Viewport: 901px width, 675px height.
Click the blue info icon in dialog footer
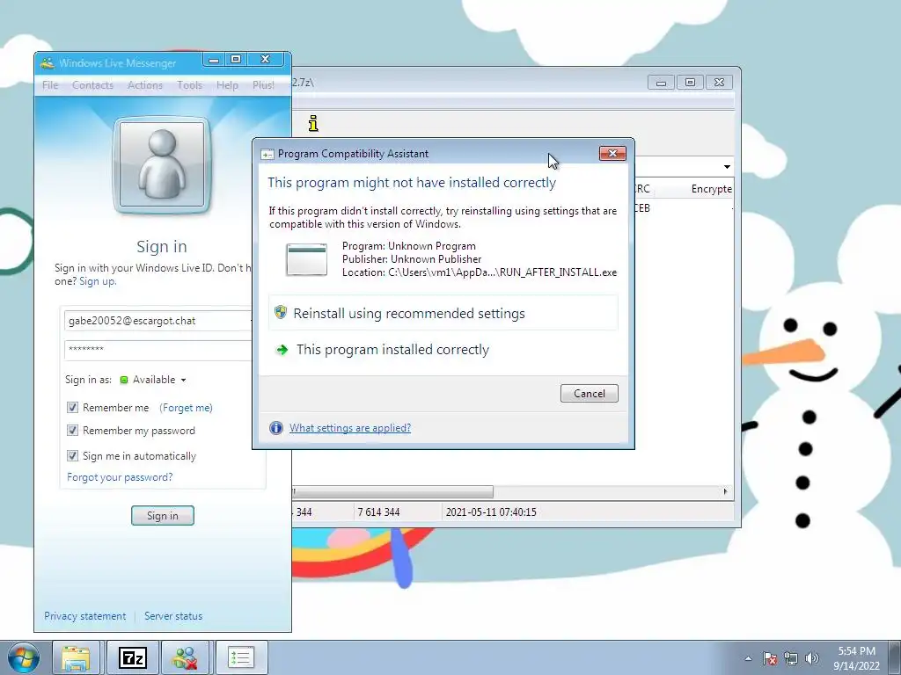pos(276,428)
